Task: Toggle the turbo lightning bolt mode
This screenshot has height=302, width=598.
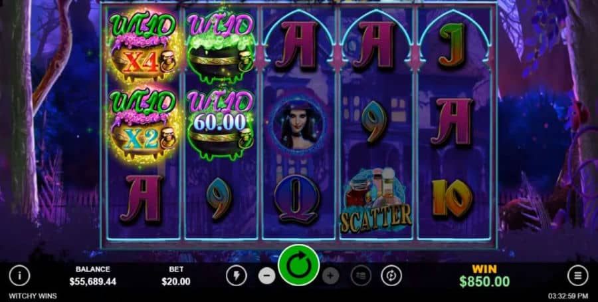Action: tap(236, 275)
